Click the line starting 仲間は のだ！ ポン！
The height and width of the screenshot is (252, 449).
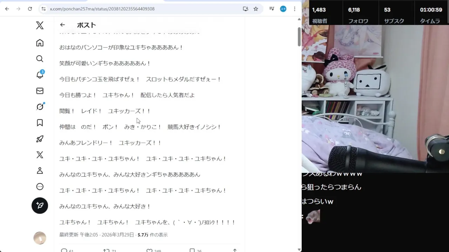pos(140,127)
